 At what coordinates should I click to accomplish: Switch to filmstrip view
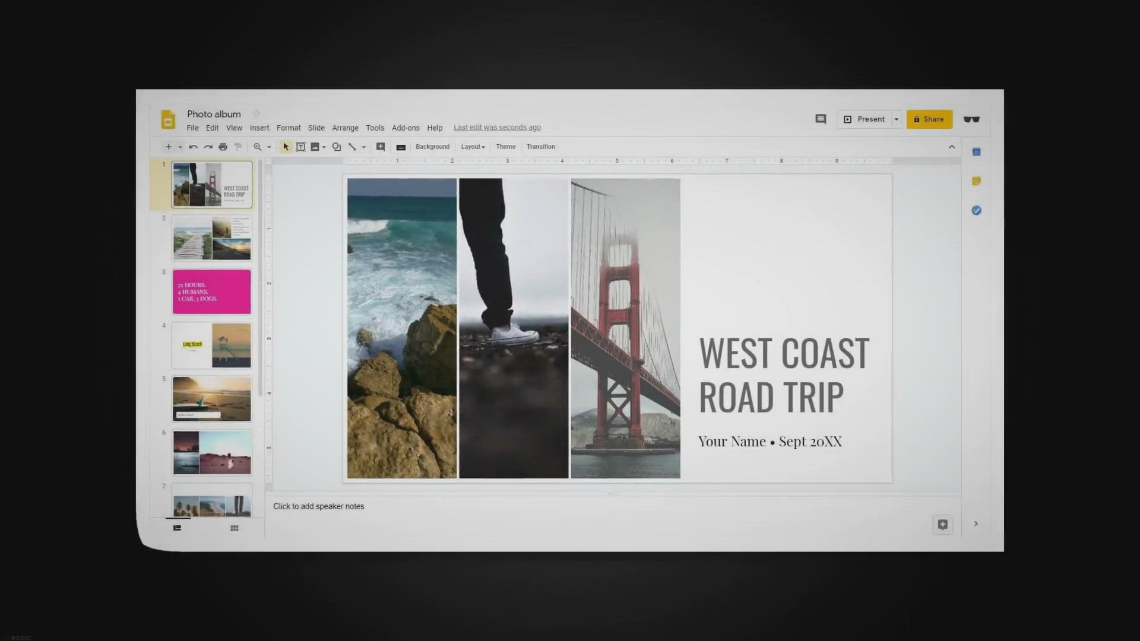click(177, 528)
